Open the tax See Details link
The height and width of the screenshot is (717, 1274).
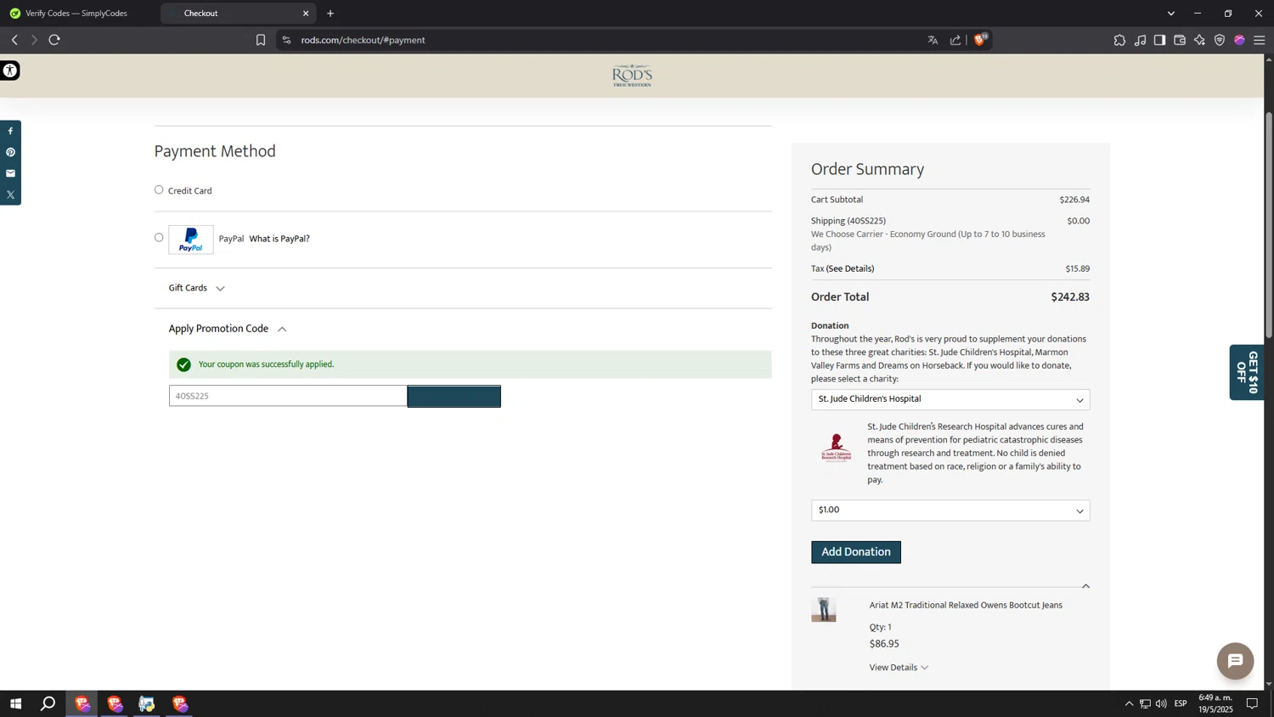[x=850, y=268]
